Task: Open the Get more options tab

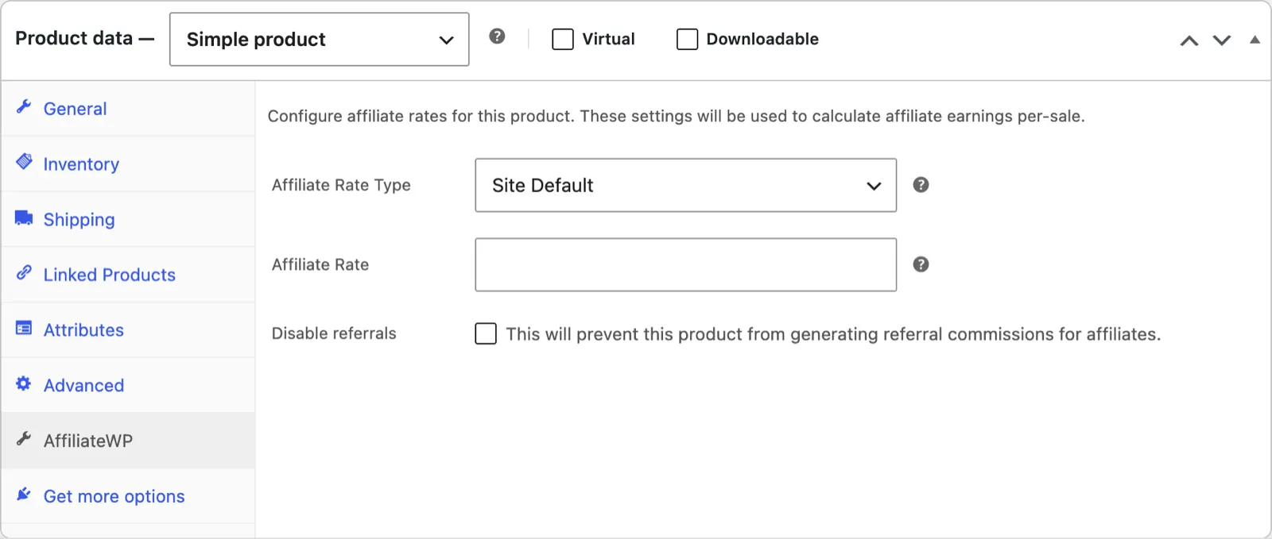Action: [x=128, y=496]
